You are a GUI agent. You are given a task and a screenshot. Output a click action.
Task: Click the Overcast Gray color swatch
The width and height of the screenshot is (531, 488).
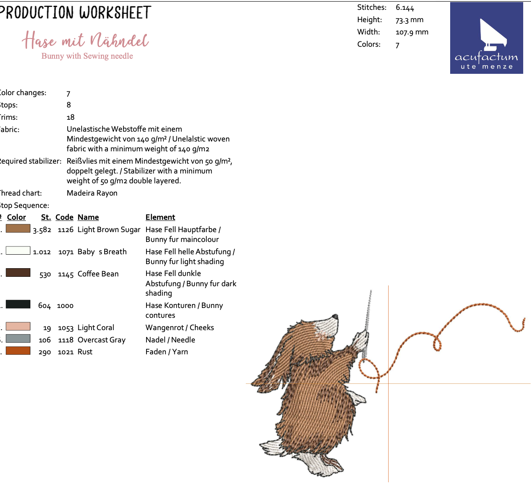[x=18, y=339]
